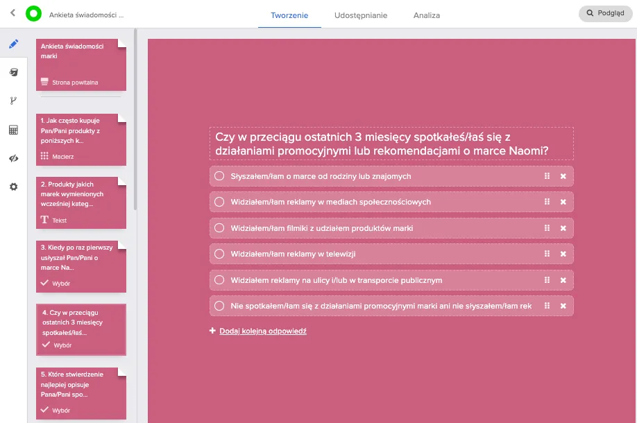Remove answer 'Widziałem/łam reklamy w telewizji'
Image resolution: width=637 pixels, height=423 pixels.
(x=563, y=254)
